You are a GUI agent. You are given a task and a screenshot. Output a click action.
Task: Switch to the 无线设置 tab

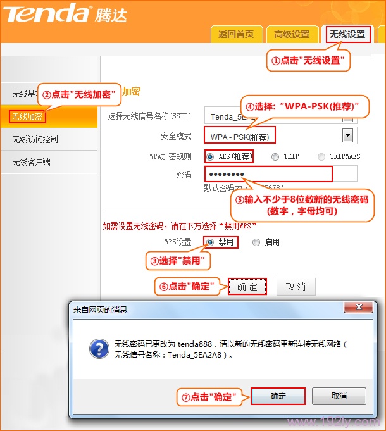[x=347, y=34]
